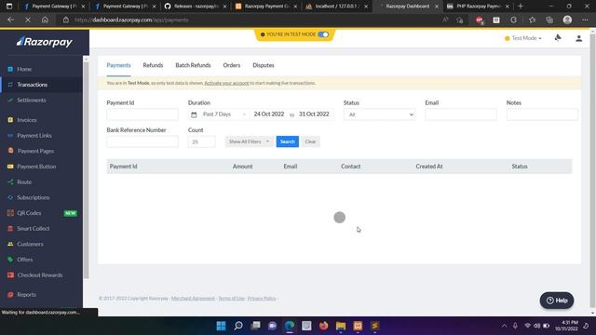Open Payment Button section
Image resolution: width=596 pixels, height=335 pixels.
[36, 167]
